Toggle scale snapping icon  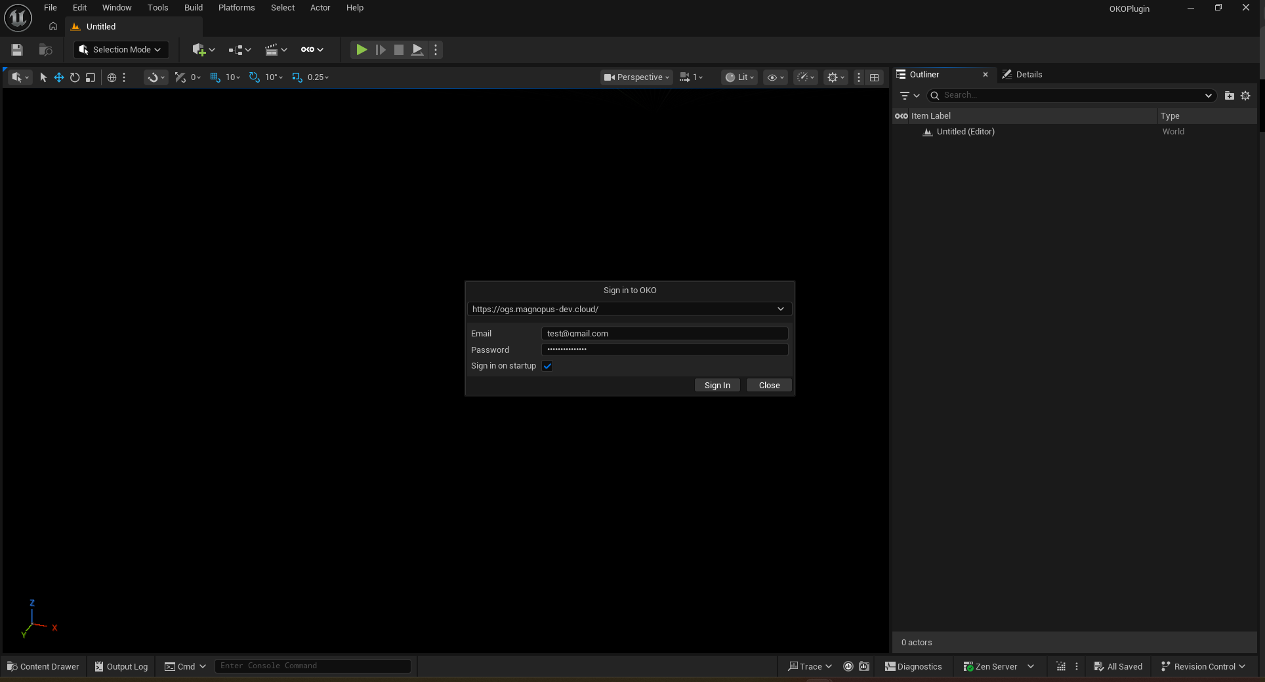[297, 77]
